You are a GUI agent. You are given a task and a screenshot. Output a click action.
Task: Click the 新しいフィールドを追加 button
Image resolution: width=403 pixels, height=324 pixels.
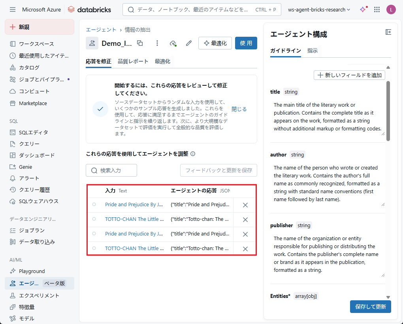pyautogui.click(x=349, y=75)
